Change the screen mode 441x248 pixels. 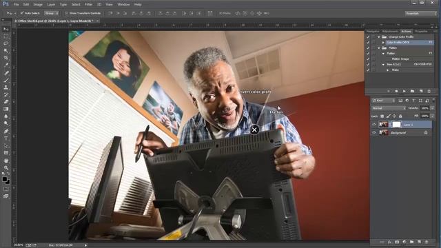[x=6, y=196]
